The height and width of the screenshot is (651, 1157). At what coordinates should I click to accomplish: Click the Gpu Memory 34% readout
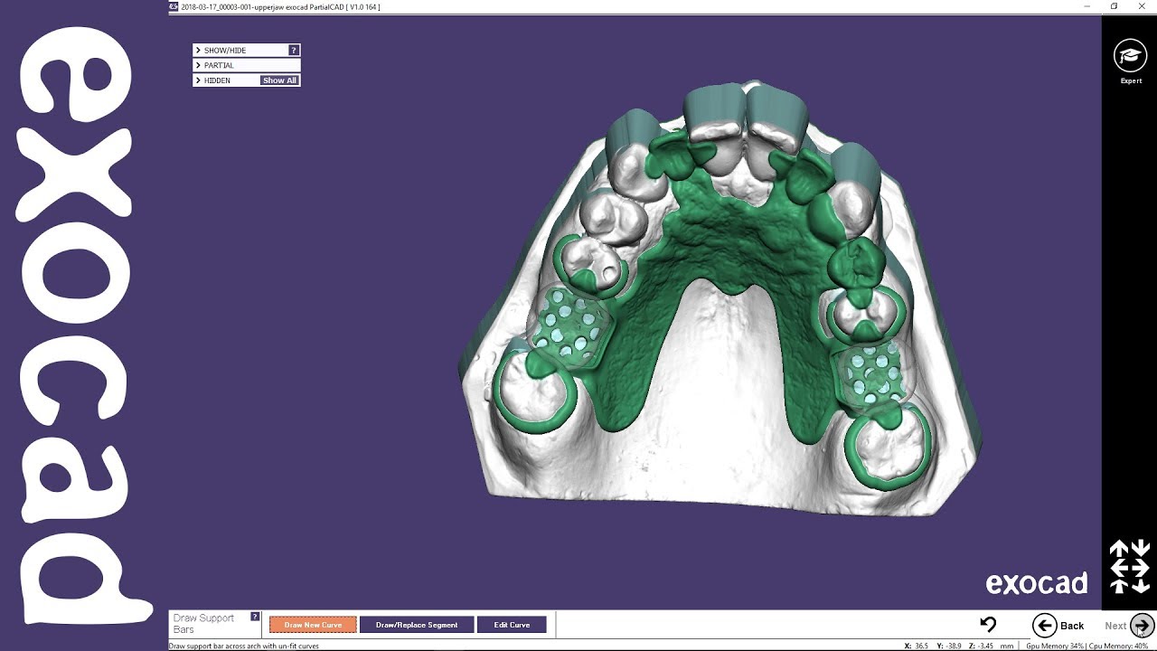(x=1055, y=646)
